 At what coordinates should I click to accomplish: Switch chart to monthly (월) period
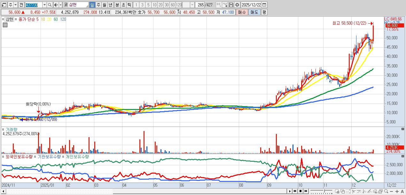(104, 5)
